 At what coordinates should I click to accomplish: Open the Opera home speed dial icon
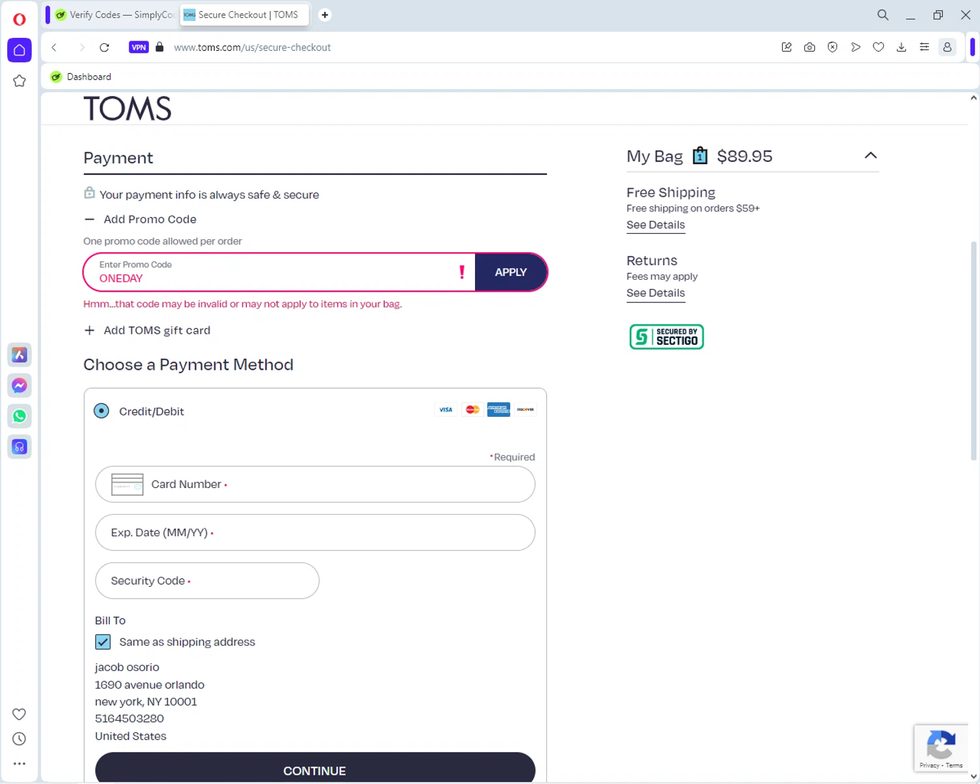[x=19, y=50]
